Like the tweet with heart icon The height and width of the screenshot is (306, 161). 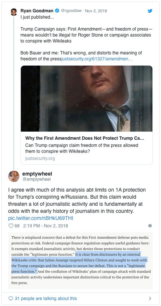[x=11, y=226]
